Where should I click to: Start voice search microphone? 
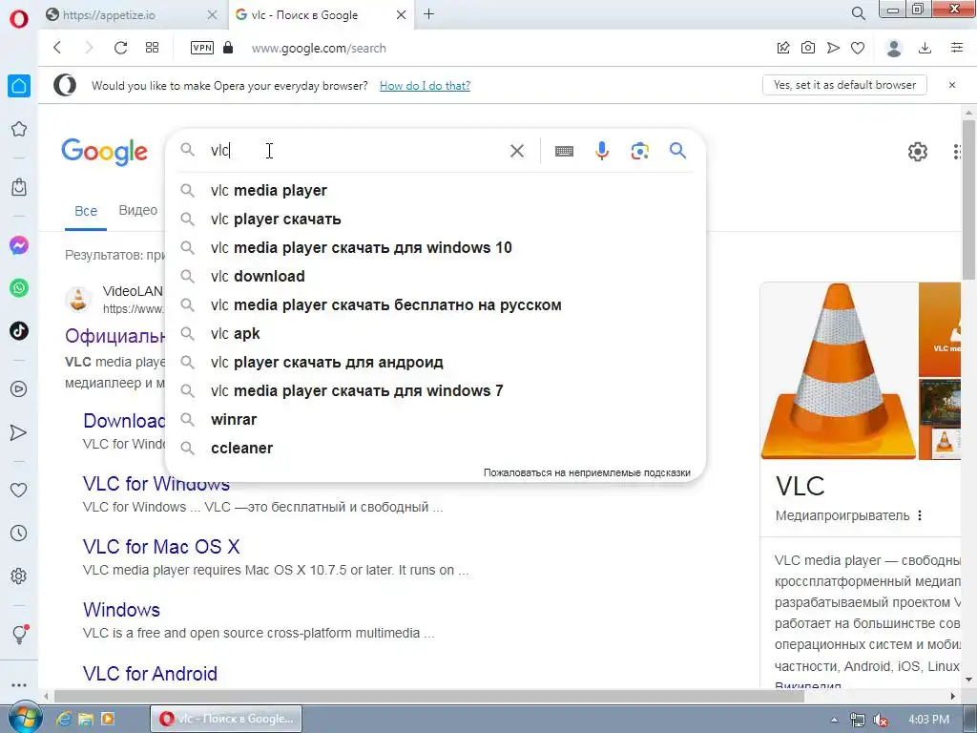click(x=602, y=151)
